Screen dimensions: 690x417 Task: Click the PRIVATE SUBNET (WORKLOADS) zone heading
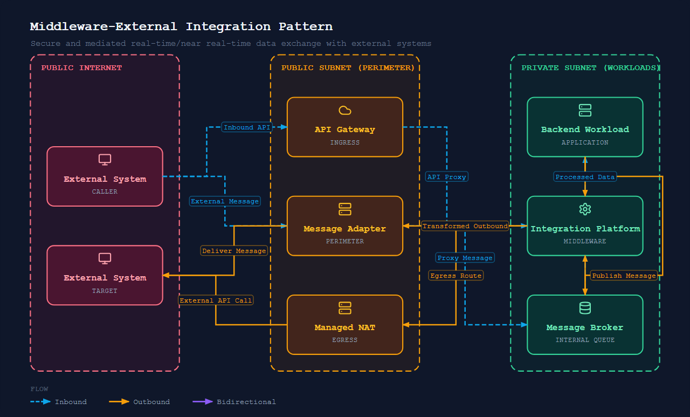(x=591, y=68)
